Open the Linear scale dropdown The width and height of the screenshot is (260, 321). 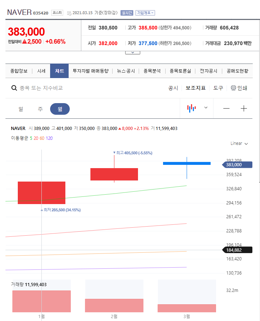coord(239,143)
